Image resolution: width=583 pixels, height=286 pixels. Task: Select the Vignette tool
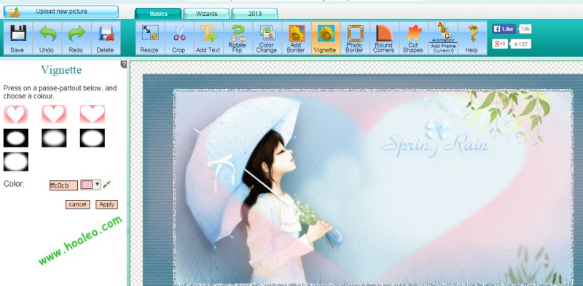326,38
